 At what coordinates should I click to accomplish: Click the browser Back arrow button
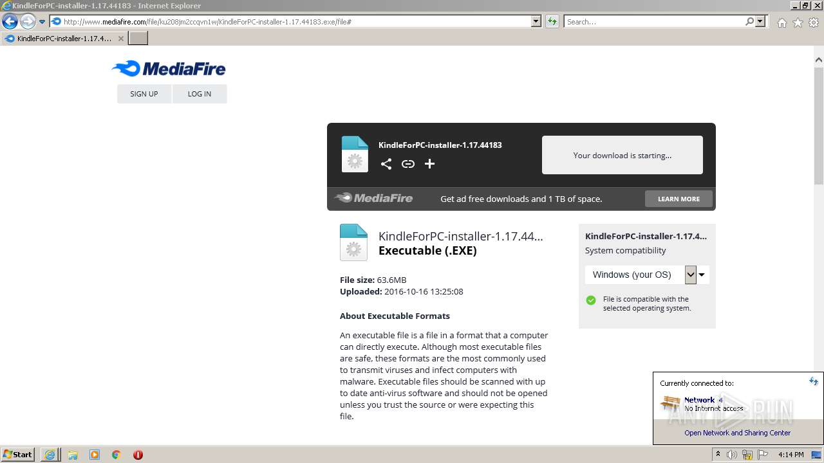point(10,22)
